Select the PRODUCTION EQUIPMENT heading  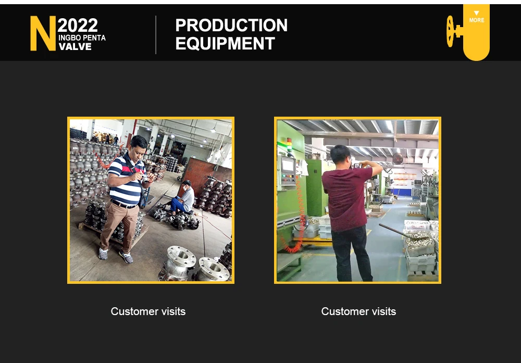pyautogui.click(x=231, y=34)
